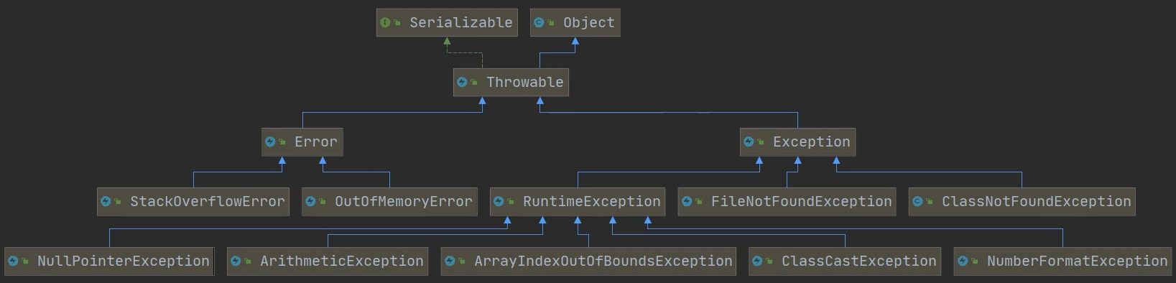The image size is (1176, 283).
Task: Click the class icon in Throwable node
Action: [462, 83]
